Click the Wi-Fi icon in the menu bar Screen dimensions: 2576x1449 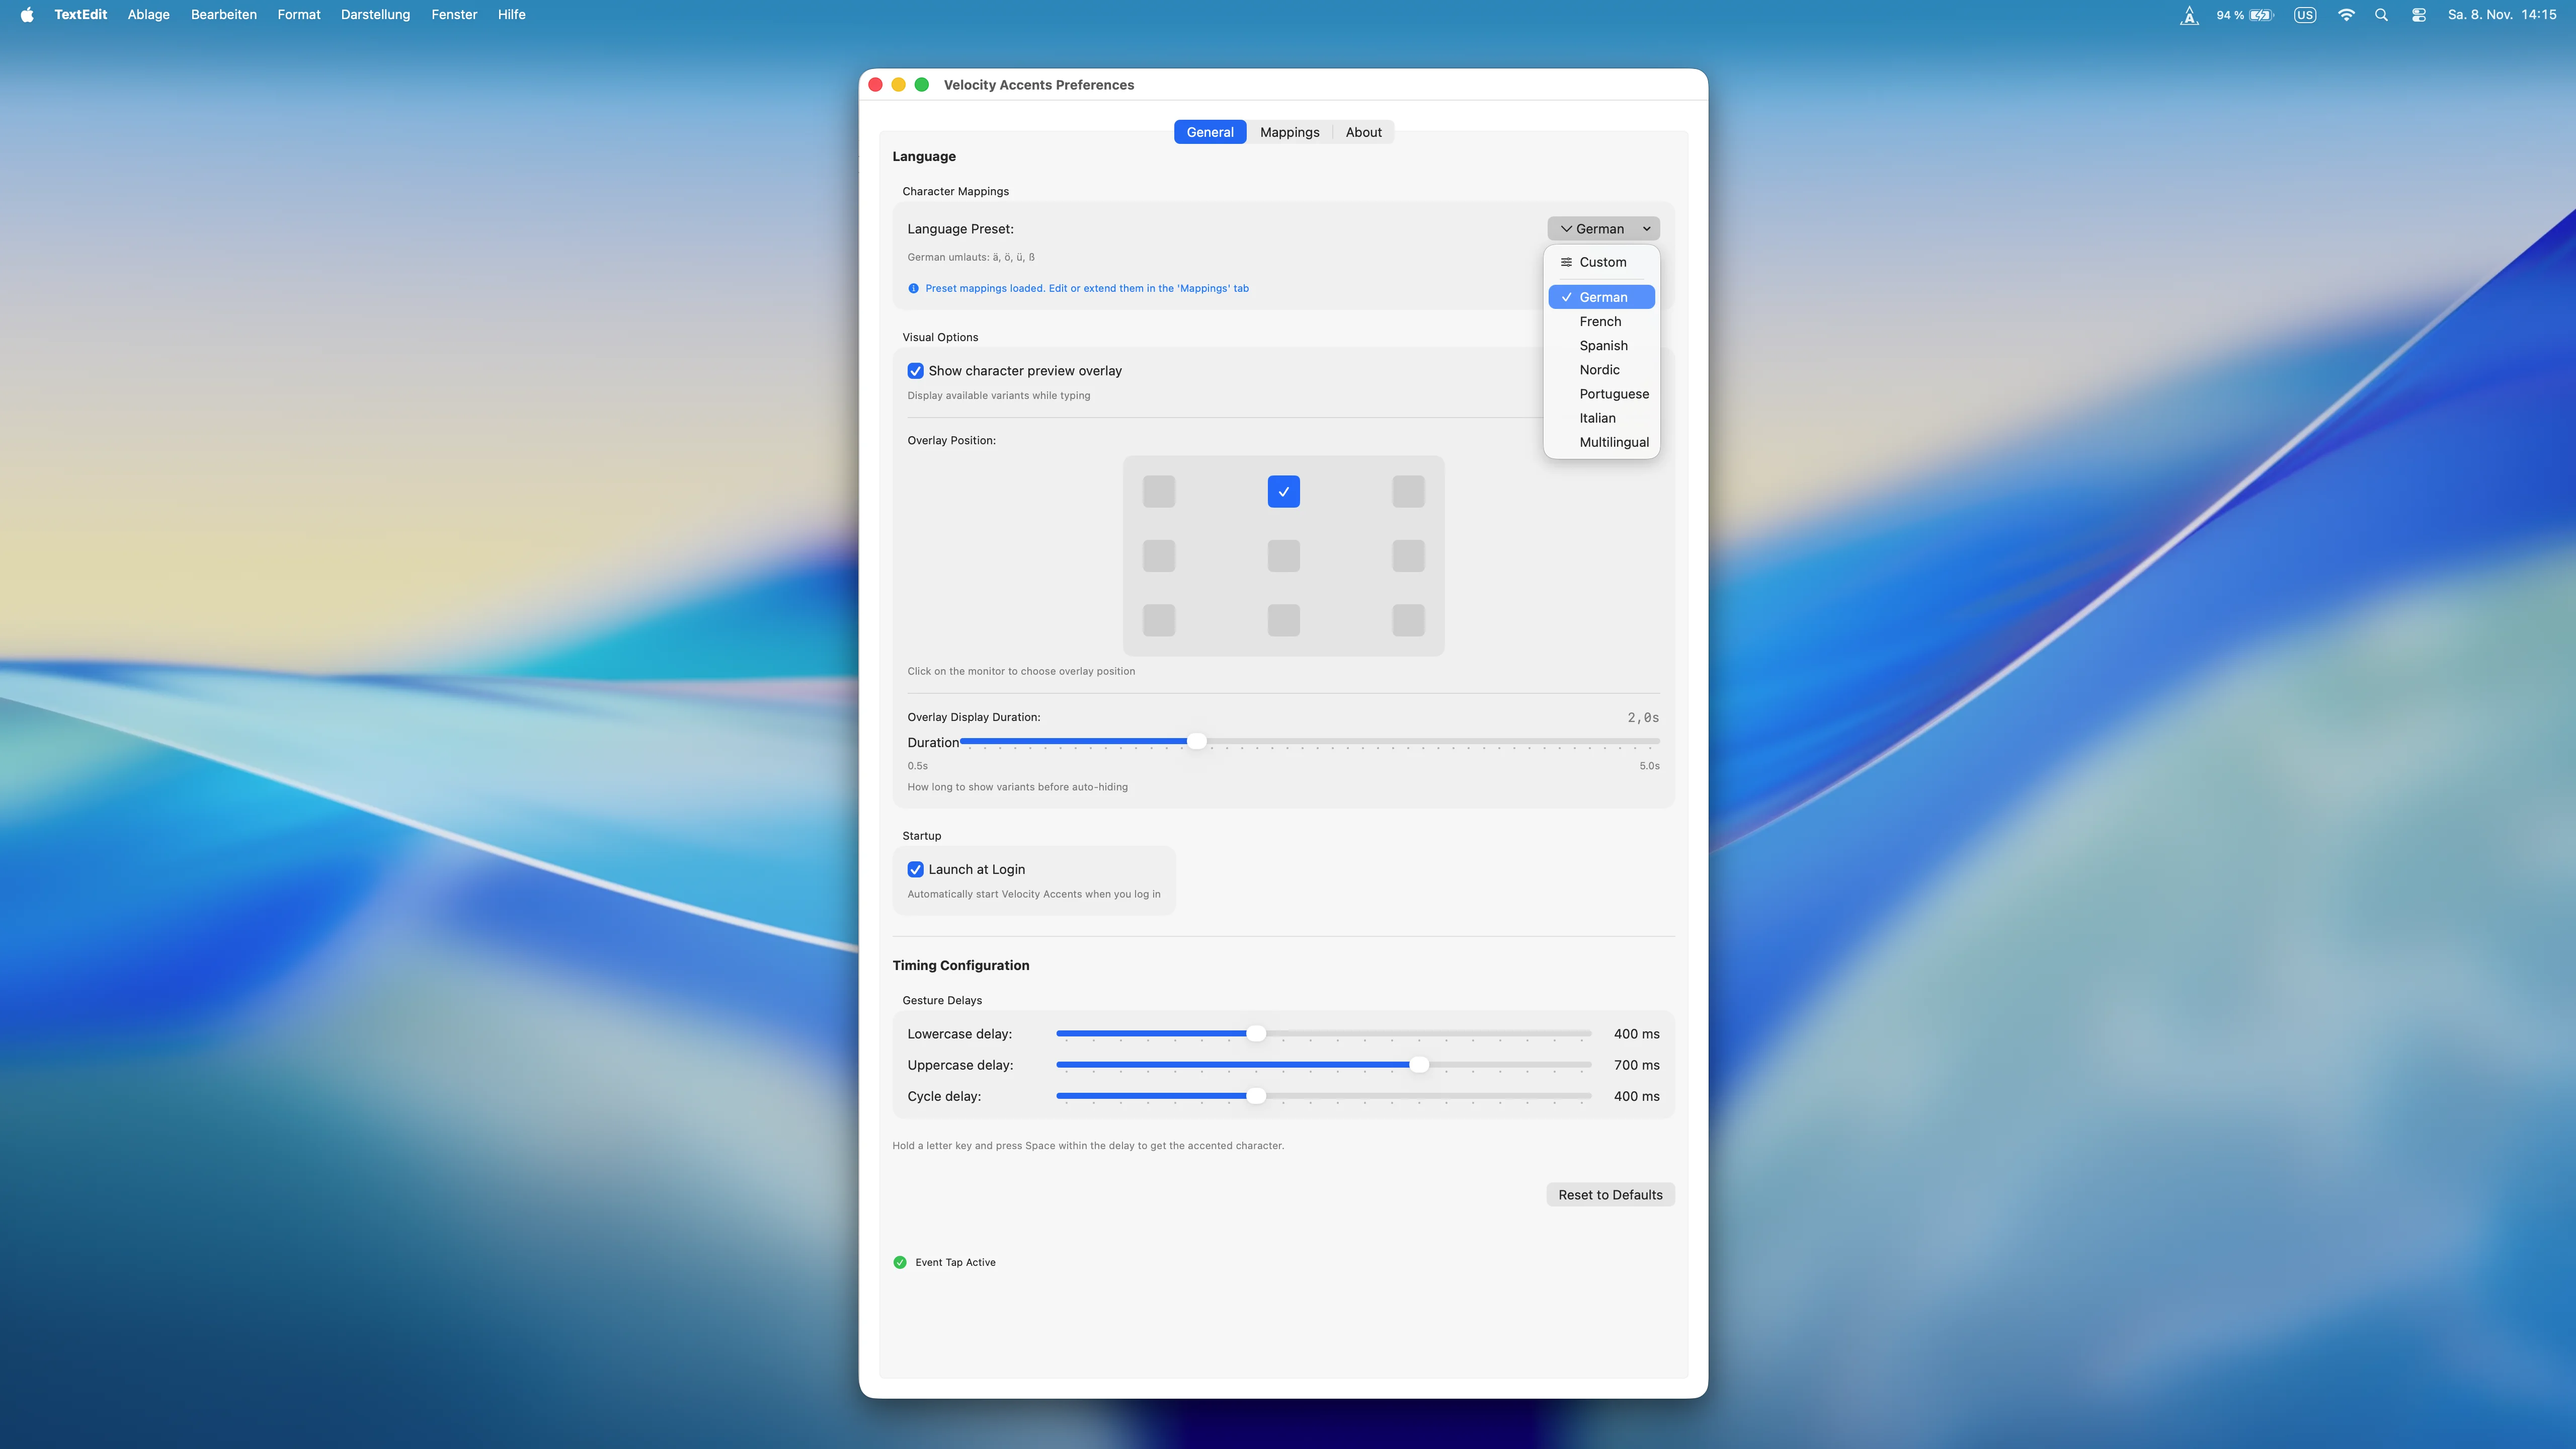click(2345, 15)
